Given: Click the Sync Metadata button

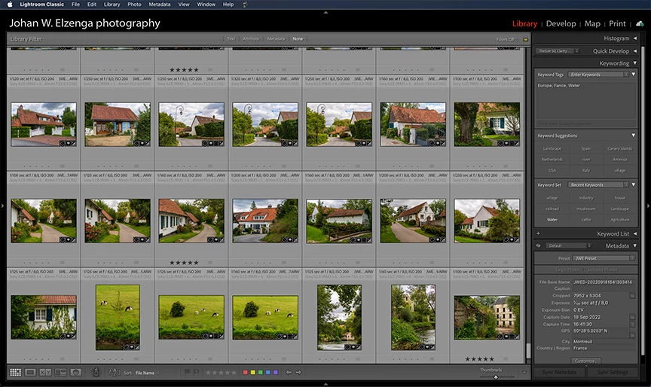Looking at the screenshot, I should (x=559, y=372).
